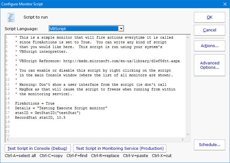Open the Actions... dialog

(209, 46)
